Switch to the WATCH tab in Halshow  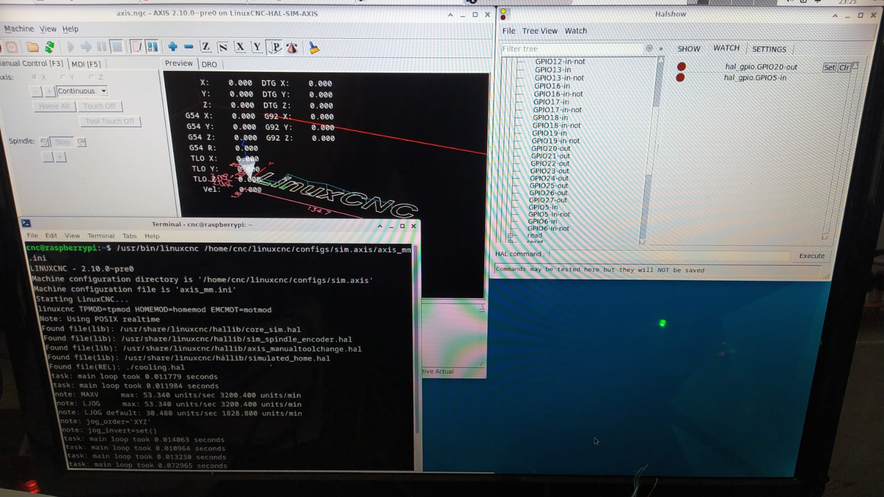coord(726,48)
